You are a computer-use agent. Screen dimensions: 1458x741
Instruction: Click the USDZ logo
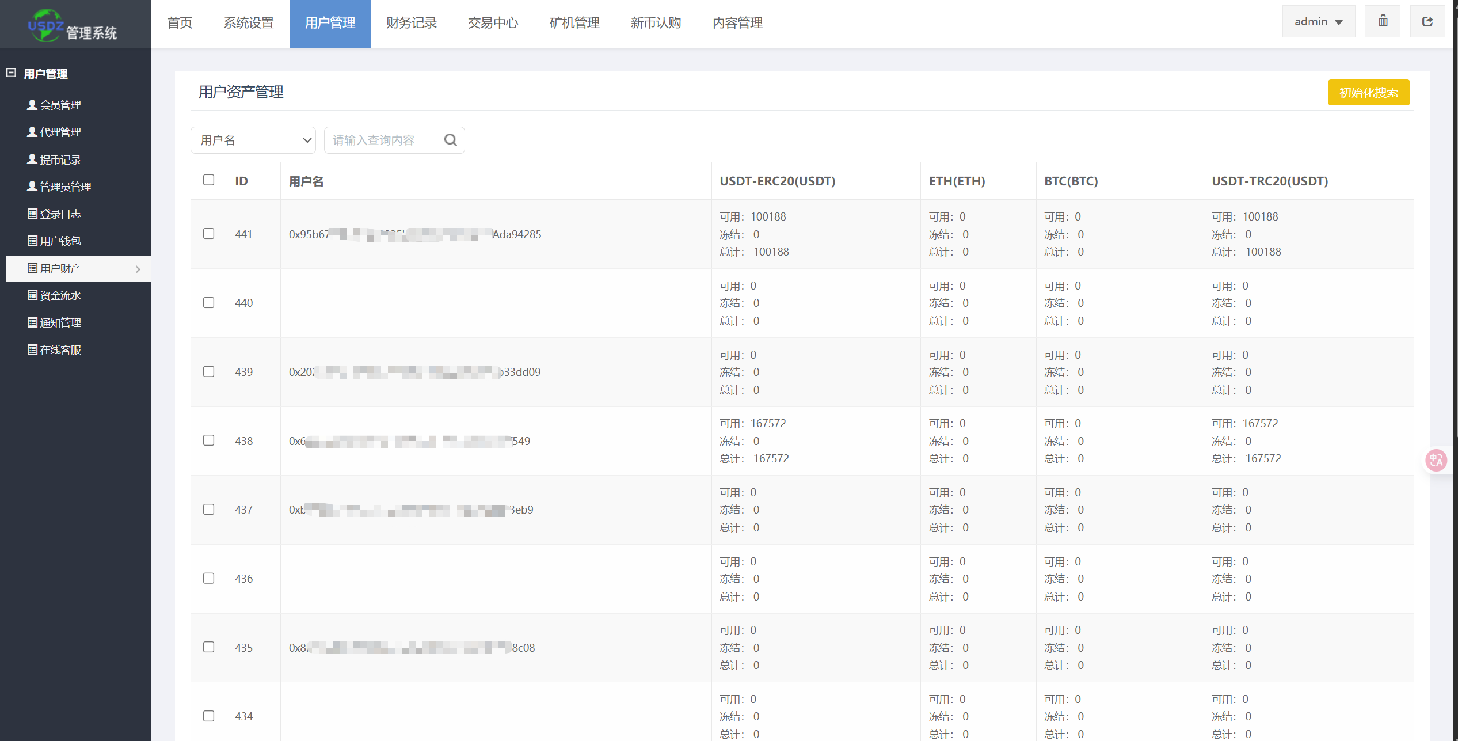(46, 25)
